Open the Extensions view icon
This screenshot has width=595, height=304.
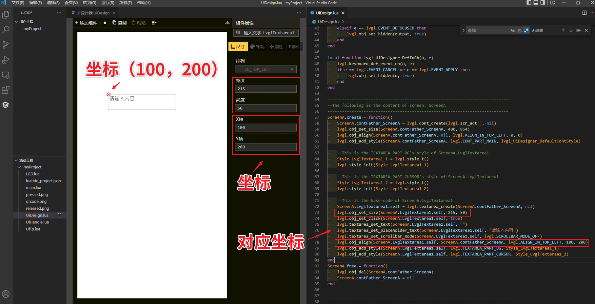point(6,90)
